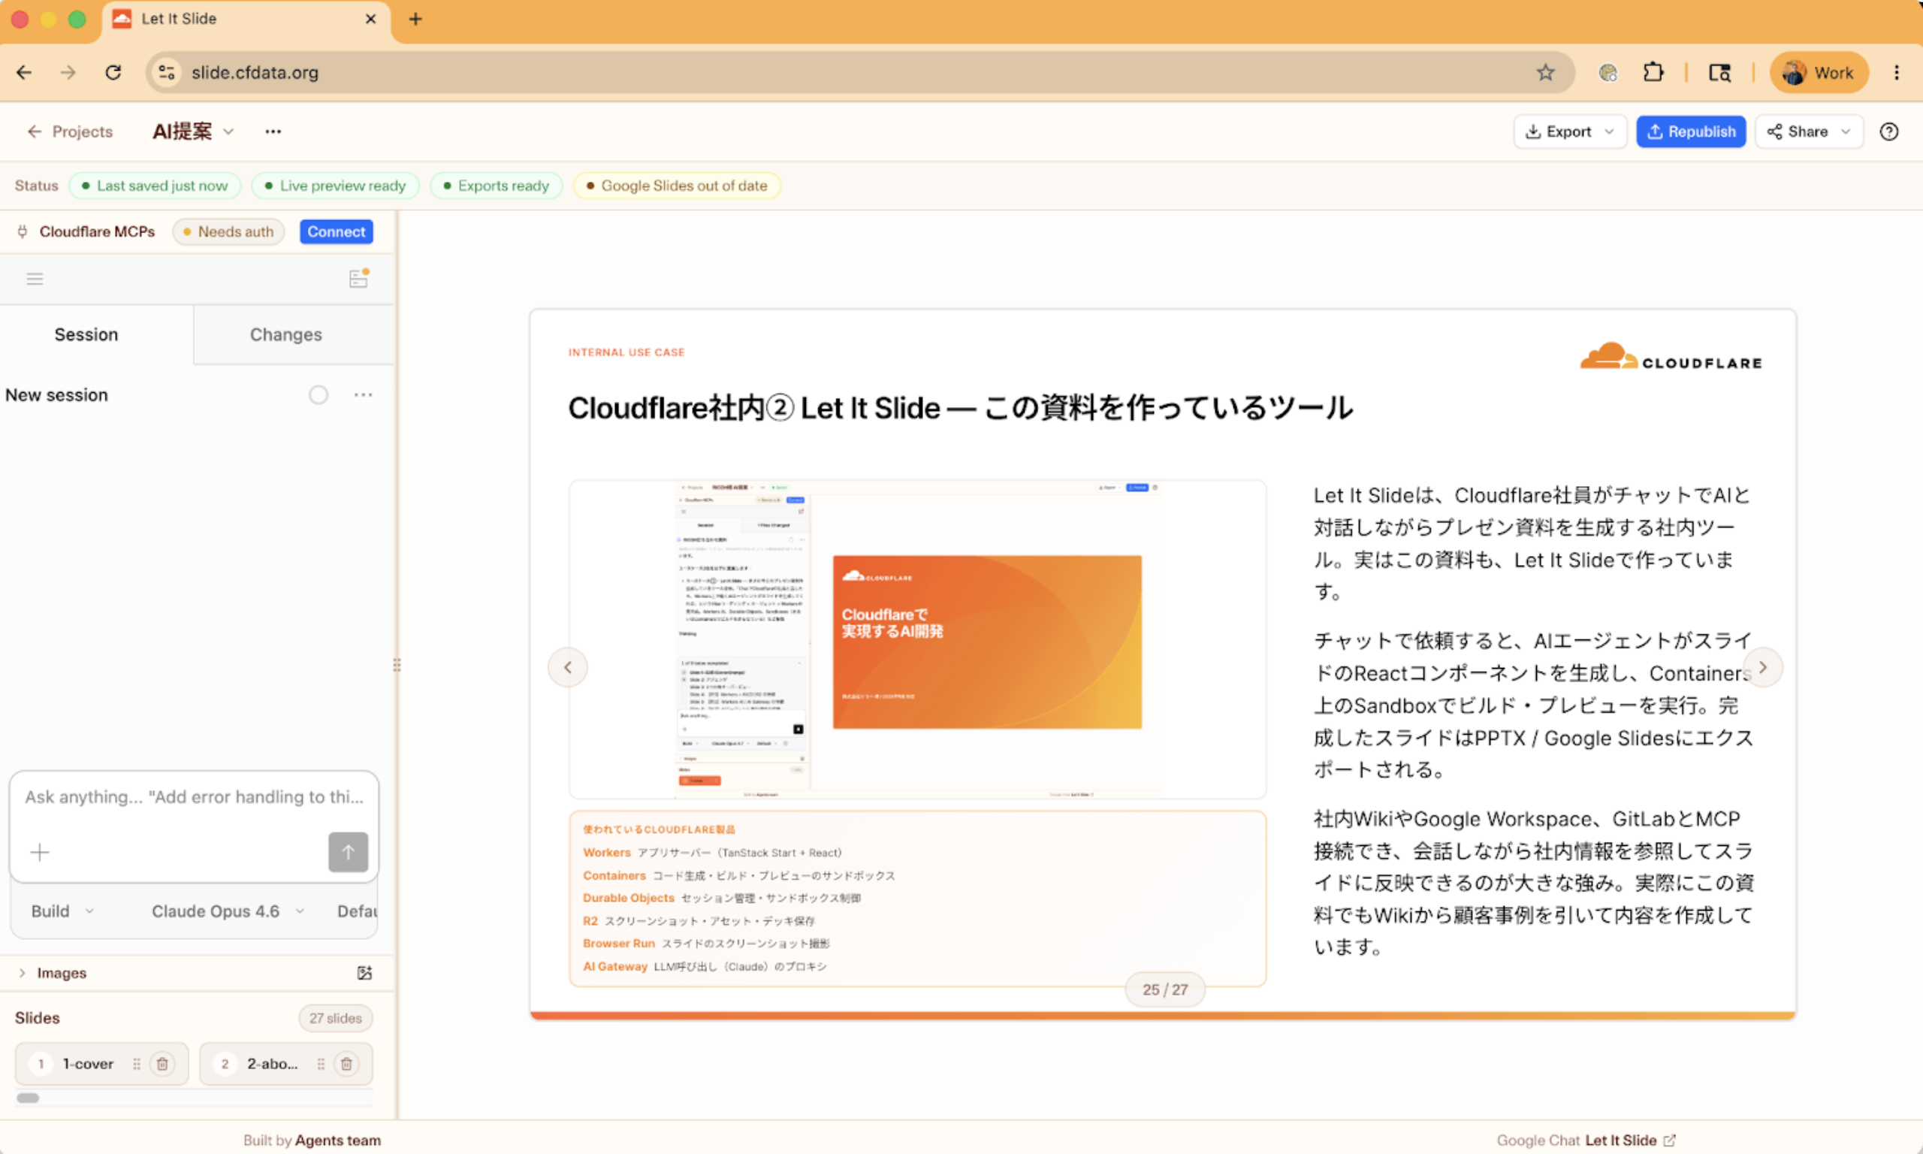Click the 25 / 27 slide counter

[x=1165, y=989]
